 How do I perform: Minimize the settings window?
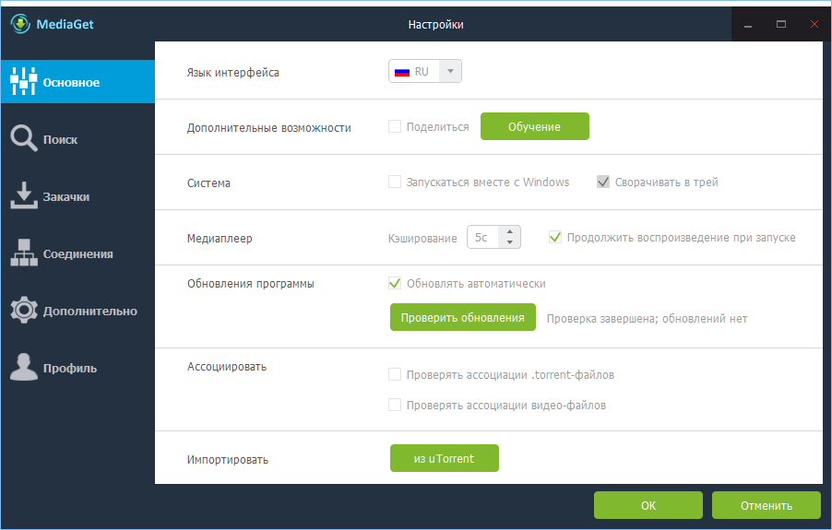pyautogui.click(x=748, y=24)
